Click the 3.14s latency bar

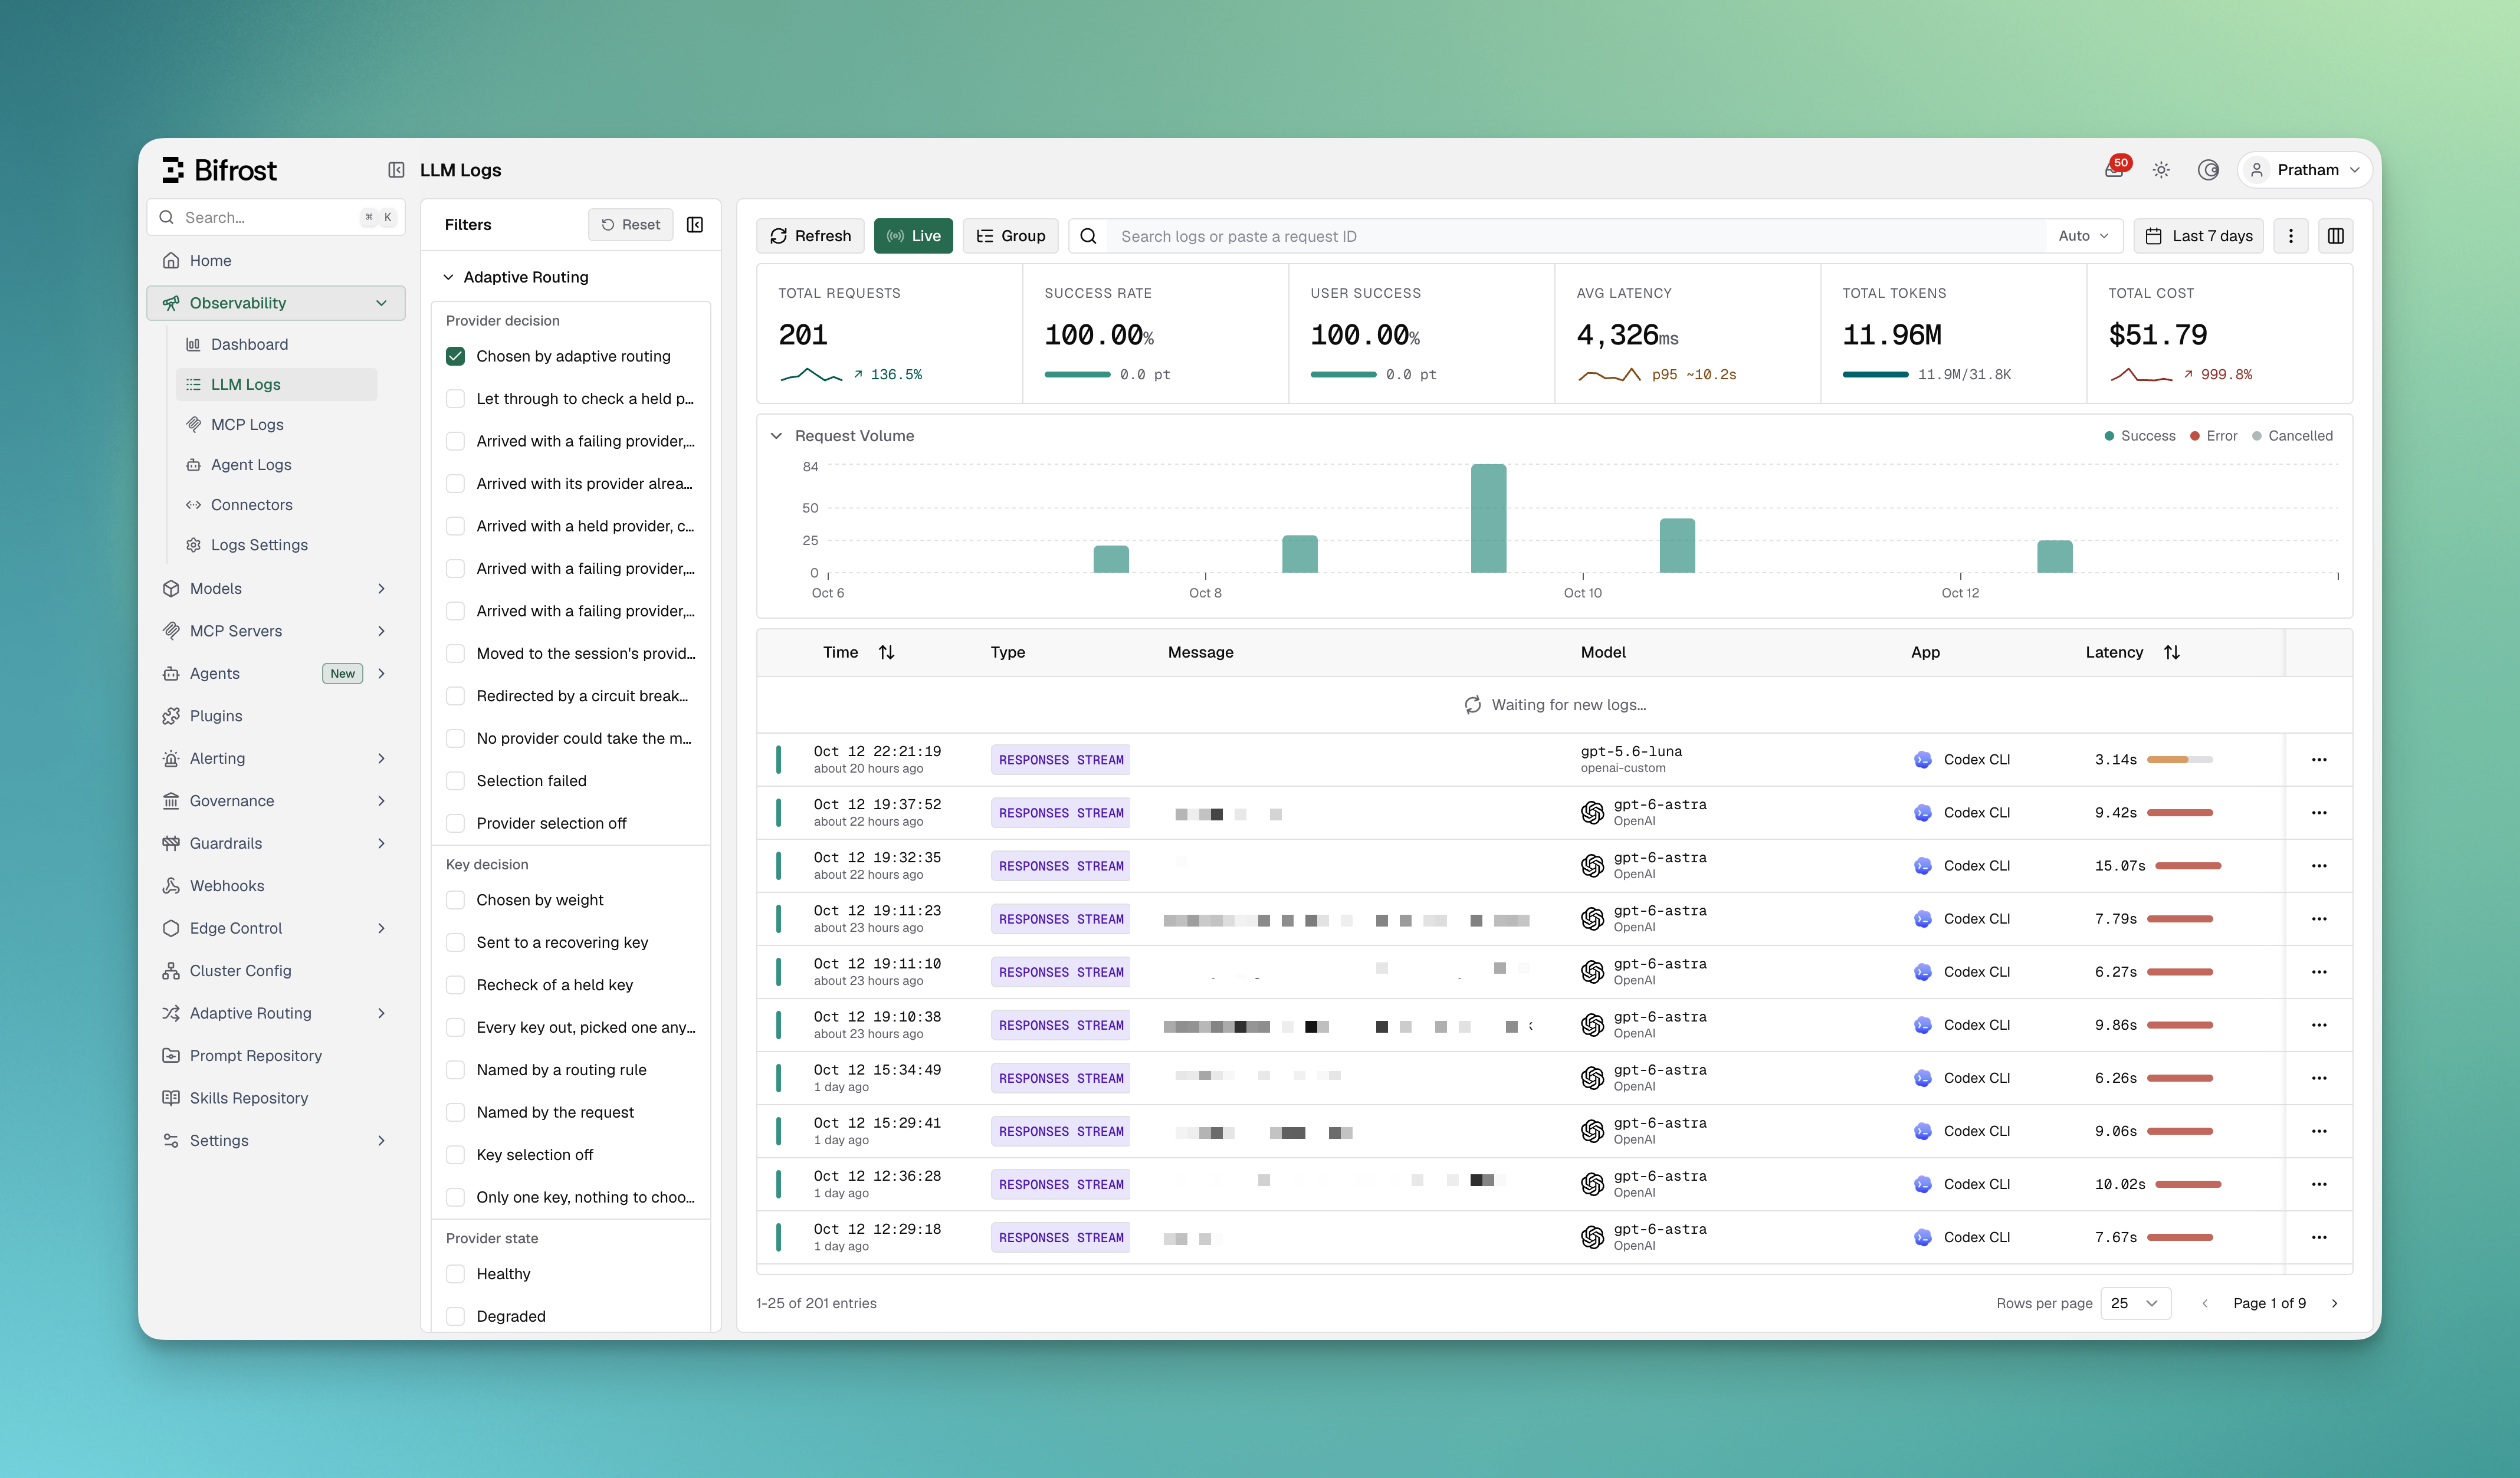pyautogui.click(x=2179, y=760)
